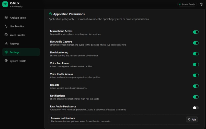Click 'Application-level retention preference' description

pos(88,110)
